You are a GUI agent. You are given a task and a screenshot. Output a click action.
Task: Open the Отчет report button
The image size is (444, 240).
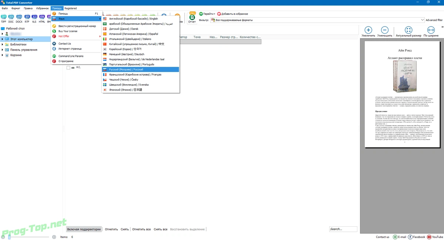coord(192,18)
